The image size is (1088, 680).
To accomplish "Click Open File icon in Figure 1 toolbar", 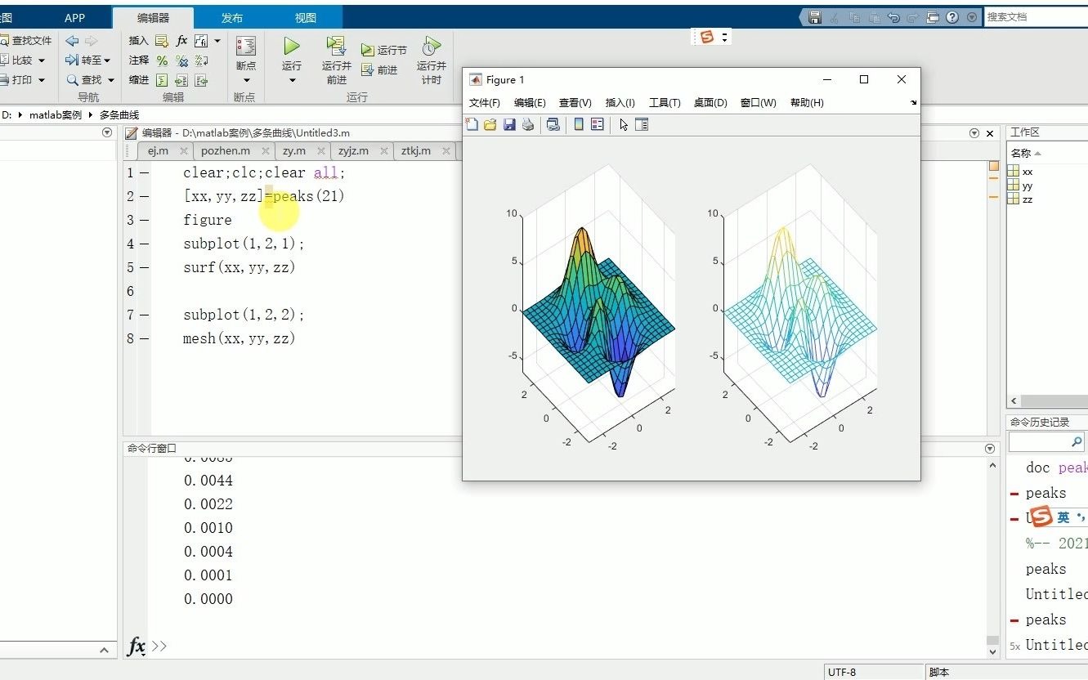I will pyautogui.click(x=490, y=124).
